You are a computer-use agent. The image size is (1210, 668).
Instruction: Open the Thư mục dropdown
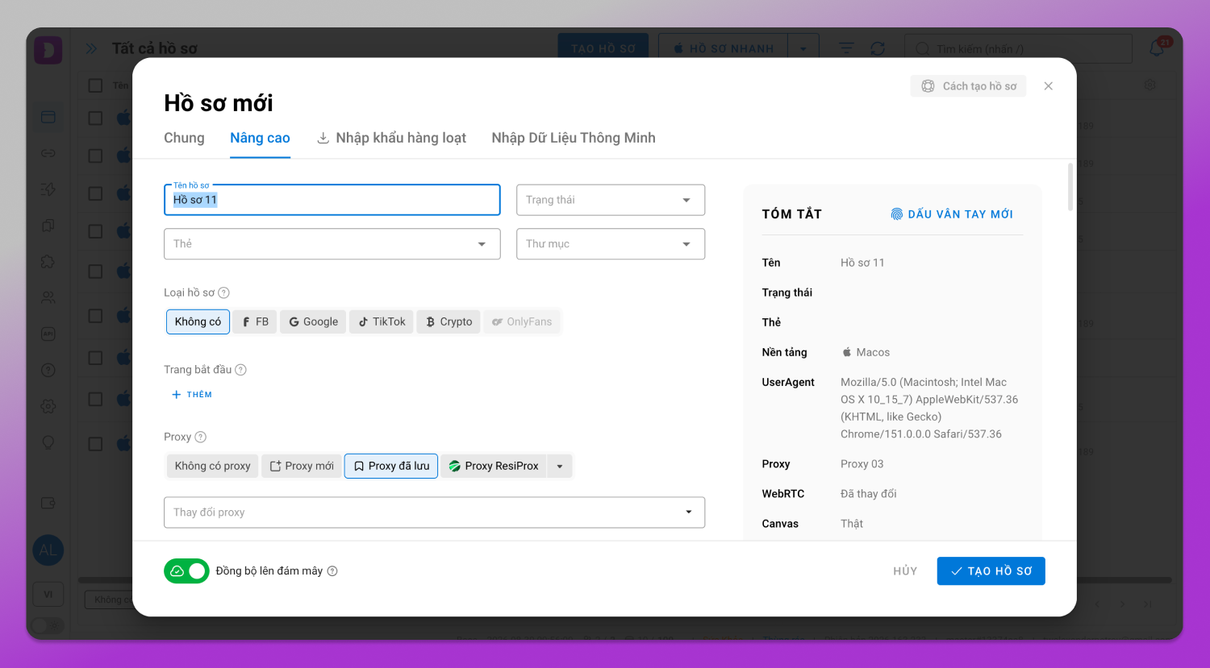tap(611, 244)
